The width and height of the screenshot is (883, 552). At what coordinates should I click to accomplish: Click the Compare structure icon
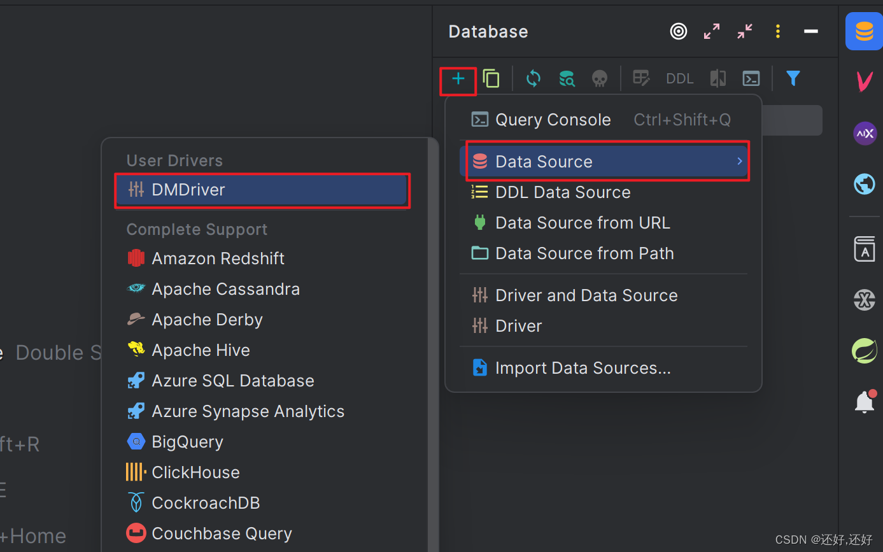coord(718,78)
